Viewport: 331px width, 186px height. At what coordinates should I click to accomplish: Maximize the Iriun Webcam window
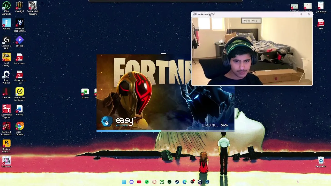[x=301, y=14]
